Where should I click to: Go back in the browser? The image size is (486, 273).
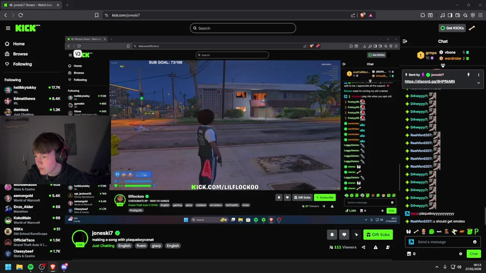pyautogui.click(x=6, y=15)
